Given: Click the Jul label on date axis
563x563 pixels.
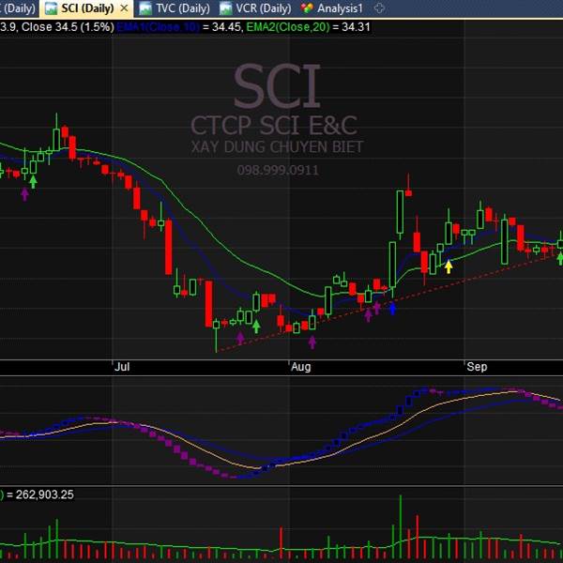Looking at the screenshot, I should [122, 367].
